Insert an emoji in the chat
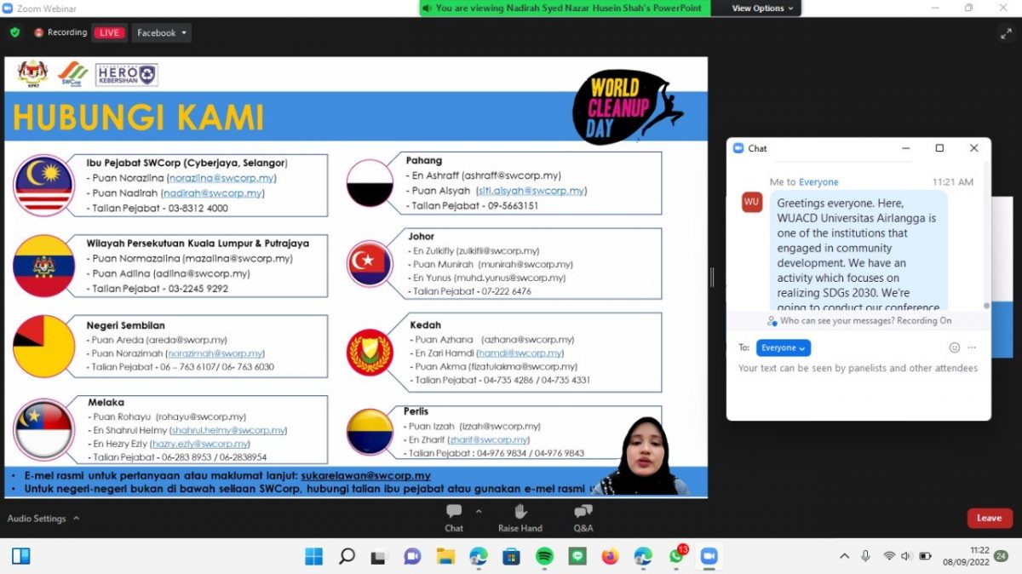 point(954,347)
